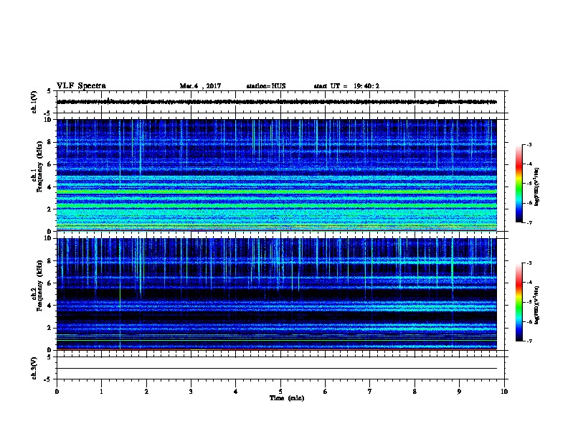Viewport: 568px width, 439px height.
Task: Click the time axis tick label 10
Action: [504, 392]
